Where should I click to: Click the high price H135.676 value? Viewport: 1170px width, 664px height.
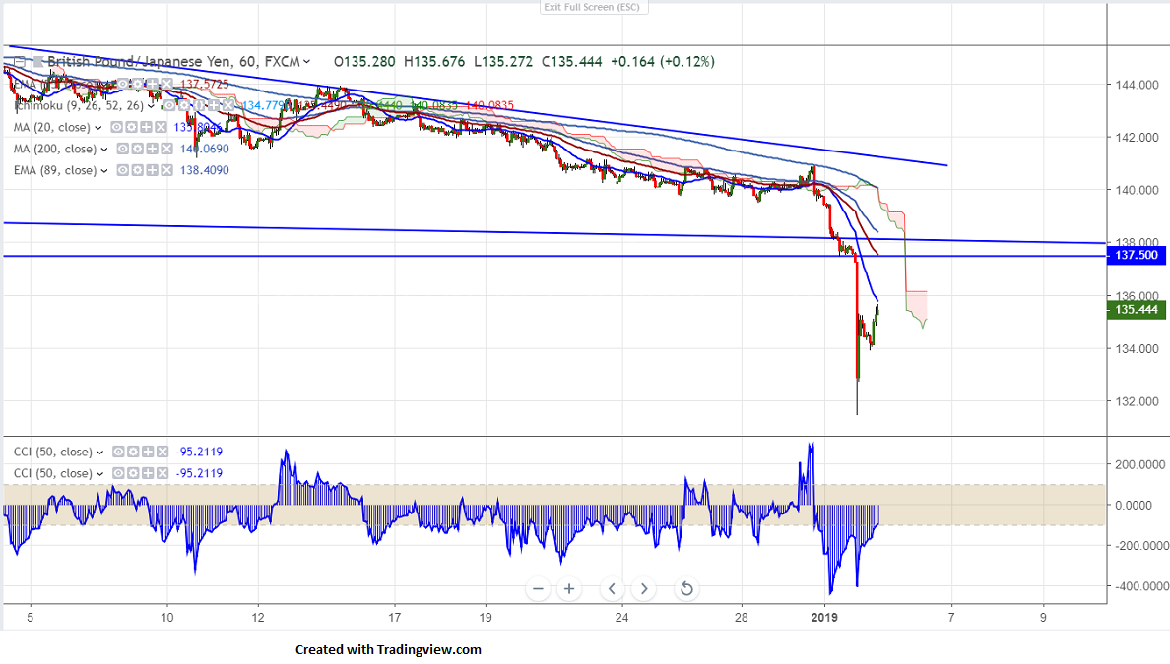434,62
